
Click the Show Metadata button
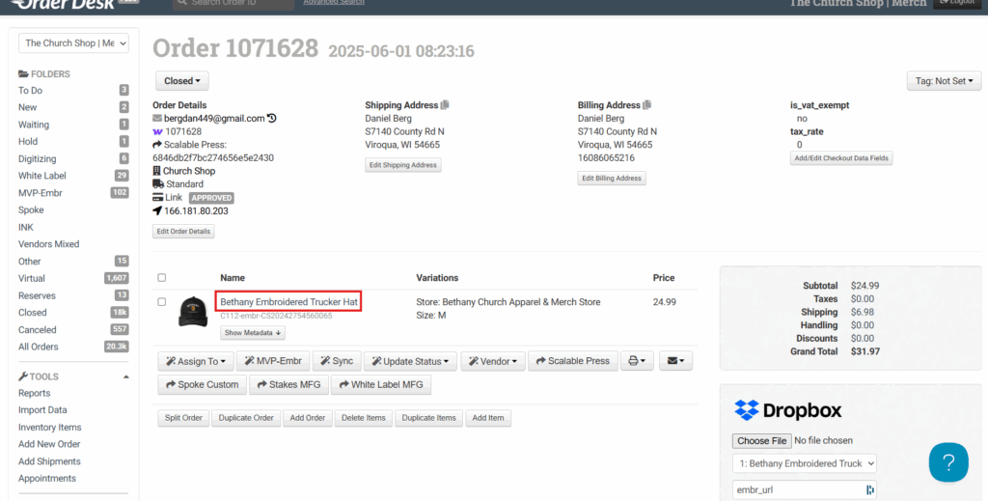(253, 333)
